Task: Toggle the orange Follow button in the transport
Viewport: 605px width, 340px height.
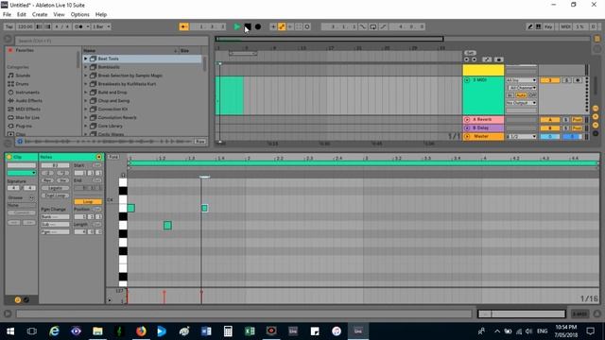Action: [183, 26]
